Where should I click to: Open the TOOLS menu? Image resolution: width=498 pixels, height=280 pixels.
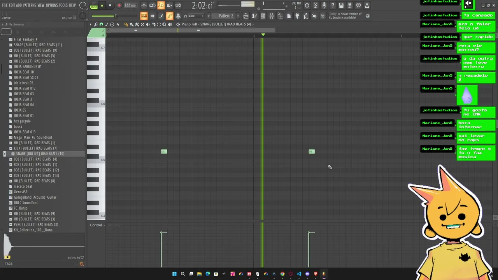tap(63, 5)
